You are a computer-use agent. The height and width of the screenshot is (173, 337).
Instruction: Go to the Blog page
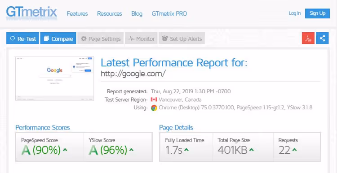(137, 14)
